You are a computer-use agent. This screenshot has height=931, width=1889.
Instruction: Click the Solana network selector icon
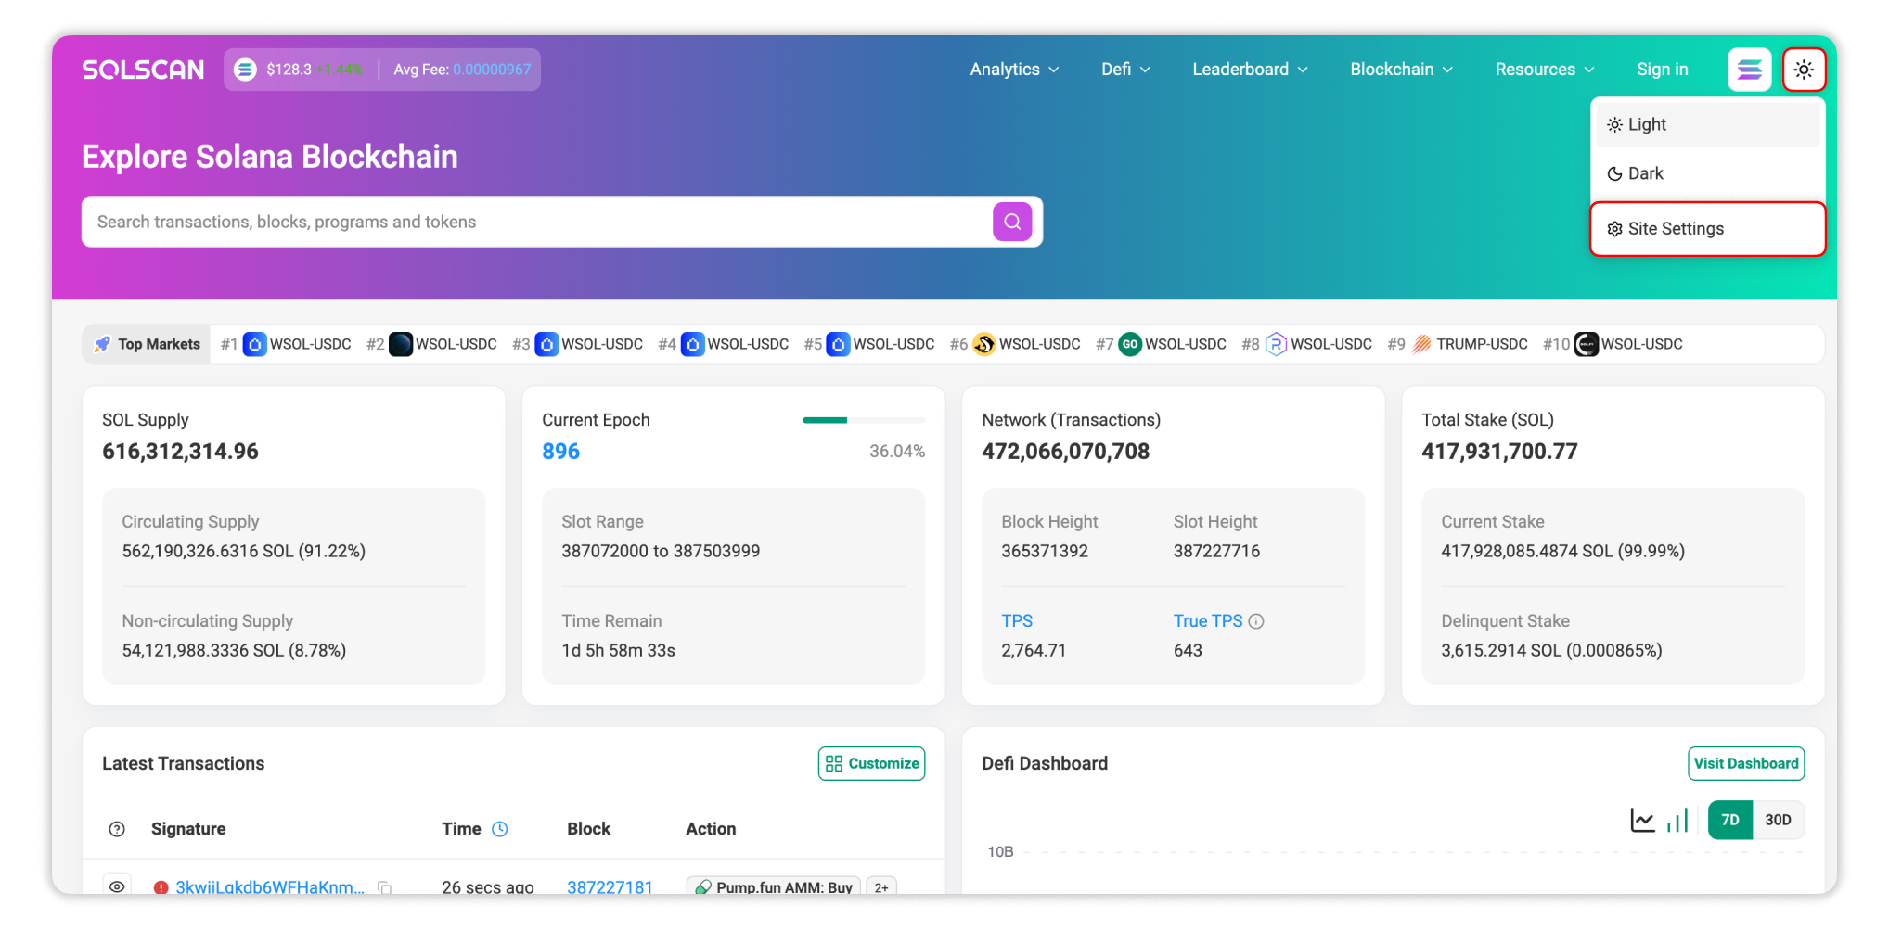[1749, 70]
